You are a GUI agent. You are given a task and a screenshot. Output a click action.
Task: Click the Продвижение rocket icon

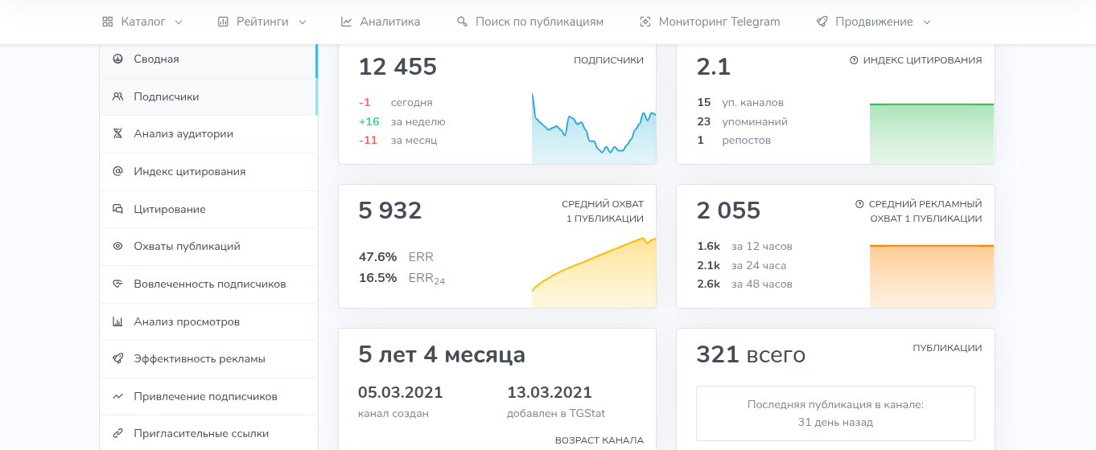coord(822,22)
